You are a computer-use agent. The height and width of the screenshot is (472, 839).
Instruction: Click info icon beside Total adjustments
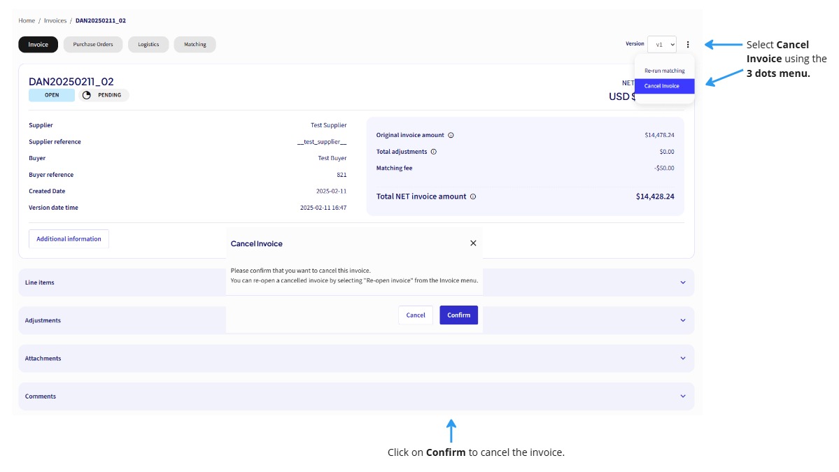pyautogui.click(x=434, y=152)
